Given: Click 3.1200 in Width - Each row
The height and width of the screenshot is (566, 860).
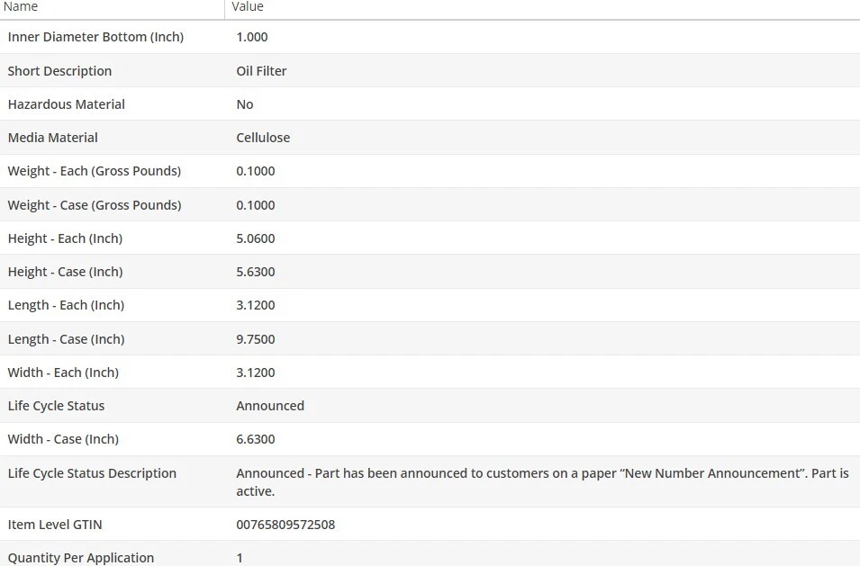Looking at the screenshot, I should 256,373.
